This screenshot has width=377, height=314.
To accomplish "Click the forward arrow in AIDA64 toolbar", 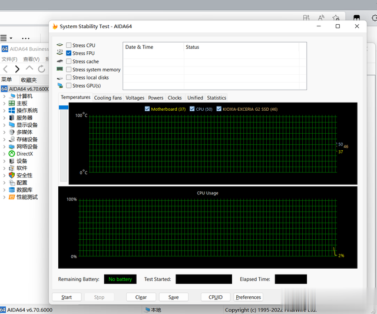I will click(x=17, y=70).
